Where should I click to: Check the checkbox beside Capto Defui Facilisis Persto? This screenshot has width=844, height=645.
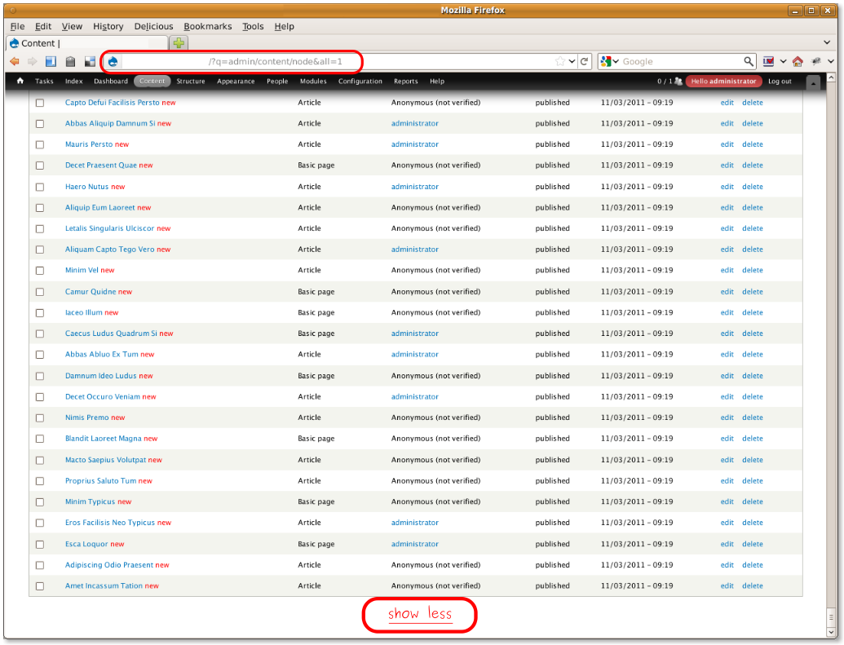tap(39, 102)
